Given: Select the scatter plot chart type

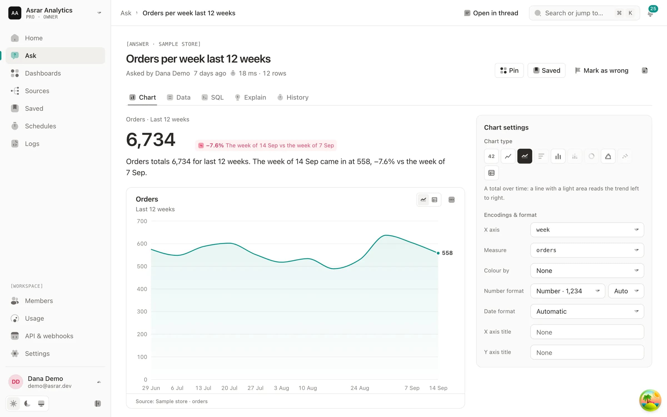Looking at the screenshot, I should 624,156.
